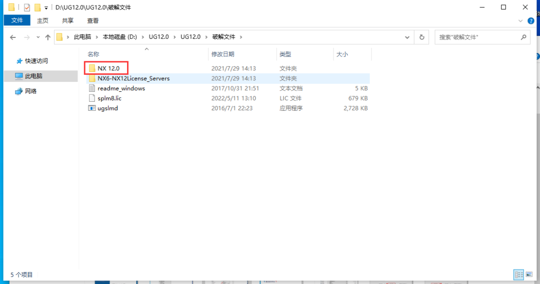Screen dimensions: 540x284
Task: Open the address bar history dropdown
Action: pos(408,37)
